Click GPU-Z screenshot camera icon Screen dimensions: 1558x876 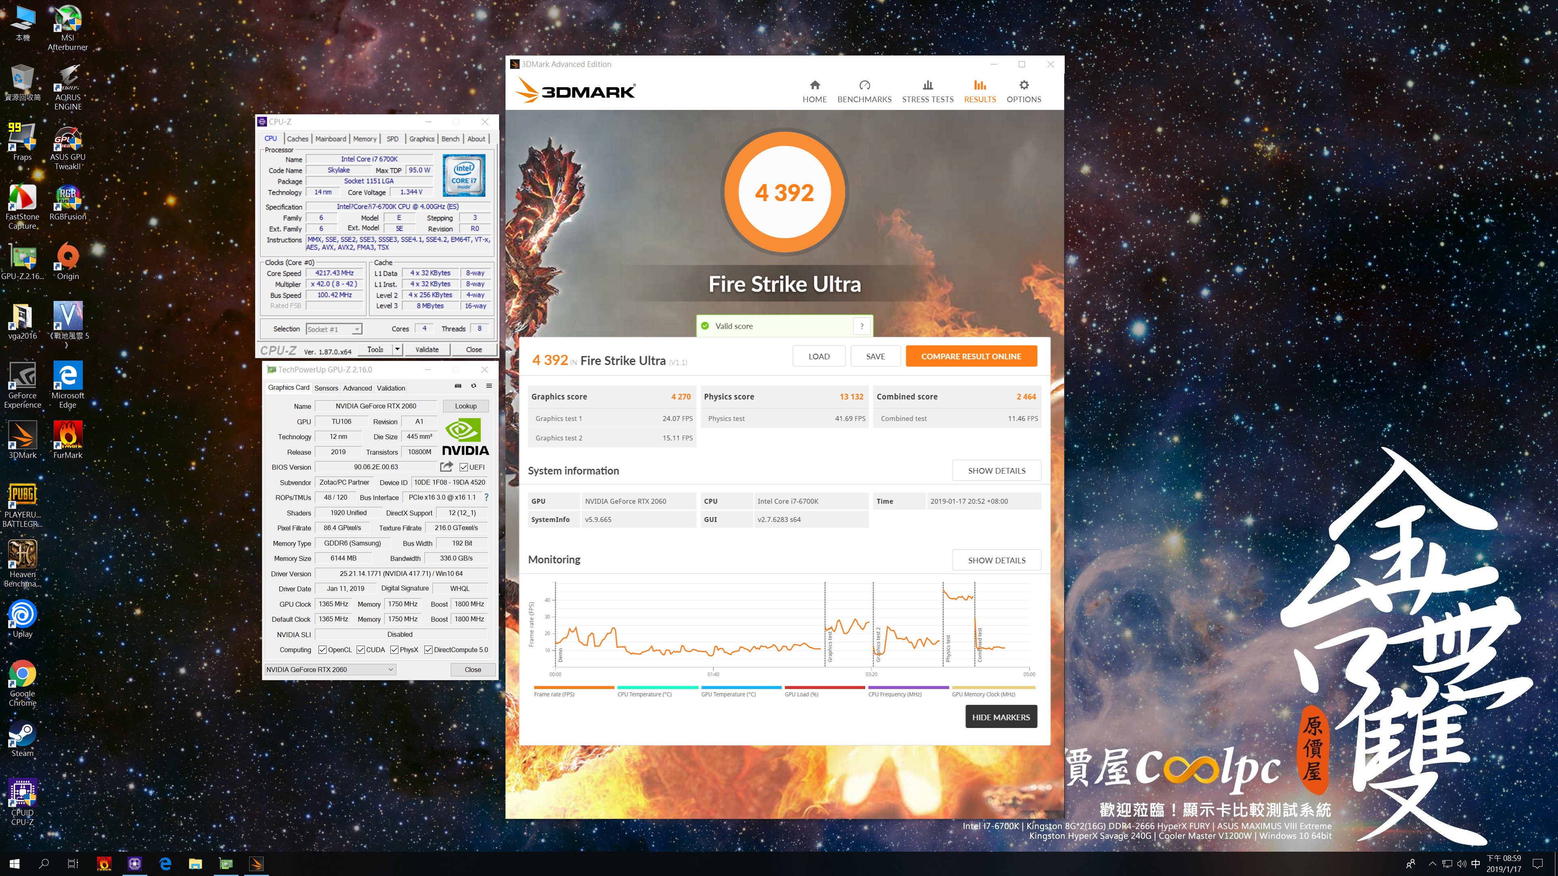tap(458, 386)
